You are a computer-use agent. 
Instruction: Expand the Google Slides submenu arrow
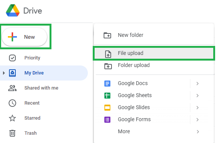coord(197,108)
